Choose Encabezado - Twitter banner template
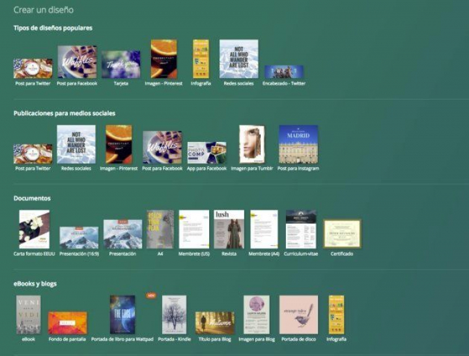This screenshot has height=356, width=469. tap(283, 72)
